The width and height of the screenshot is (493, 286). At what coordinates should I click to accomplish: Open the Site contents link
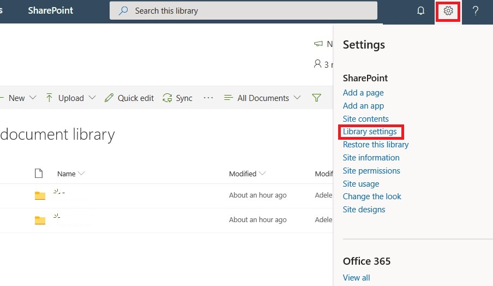tap(366, 119)
